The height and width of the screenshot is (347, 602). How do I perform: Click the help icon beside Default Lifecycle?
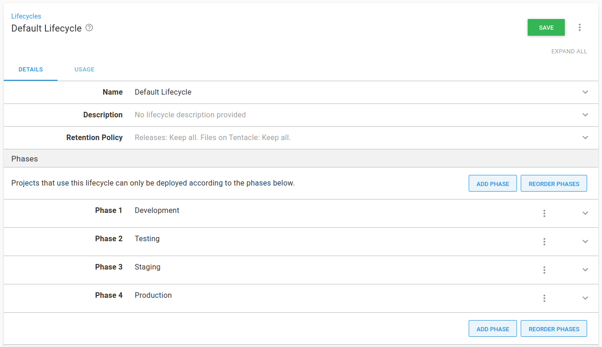(x=89, y=28)
